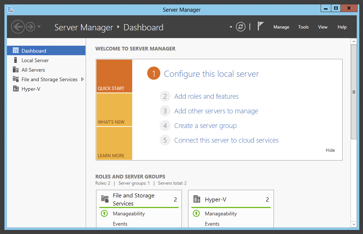Open the View menu
Image resolution: width=363 pixels, height=234 pixels.
coord(322,27)
